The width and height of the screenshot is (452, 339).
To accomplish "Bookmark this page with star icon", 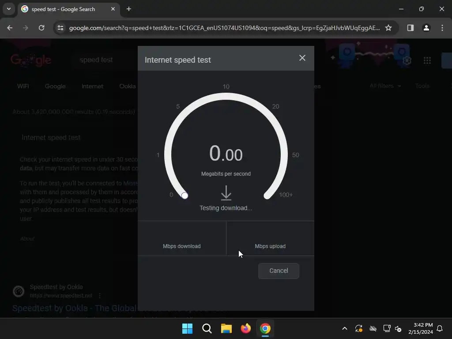I will 388,28.
